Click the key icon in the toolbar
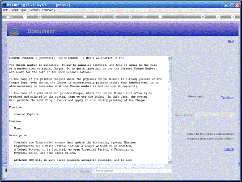The image size is (242, 182). coord(10,17)
